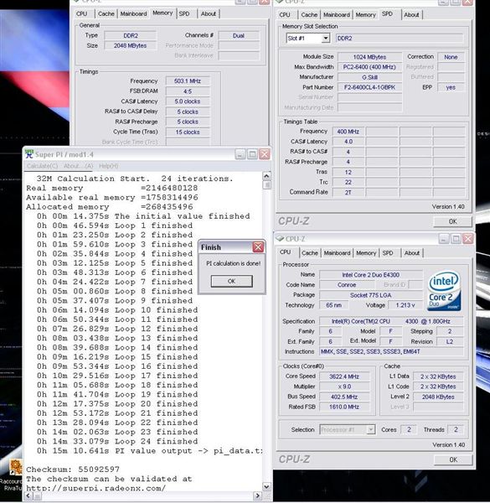Screen dimensions: 490x503
Task: Click the Super PI horizontal scroll right arrow
Action: click(x=258, y=496)
